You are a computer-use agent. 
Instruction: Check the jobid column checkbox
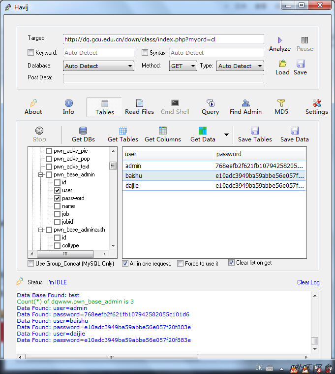pos(57,222)
